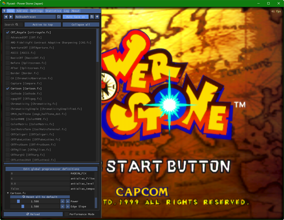Select CRTKurgV2 [CRTKurg.fx] row
Viewport: 284px width, 220px height.
(27, 155)
